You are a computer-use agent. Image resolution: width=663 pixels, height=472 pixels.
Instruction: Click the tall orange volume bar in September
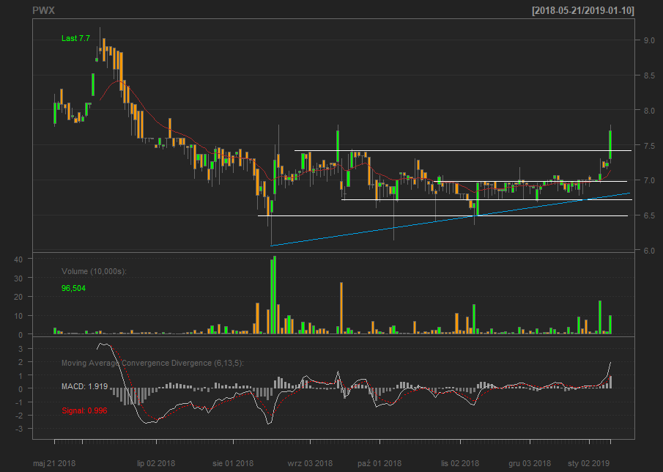(341, 309)
